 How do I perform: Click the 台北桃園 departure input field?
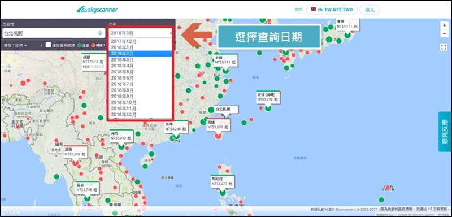(x=53, y=33)
